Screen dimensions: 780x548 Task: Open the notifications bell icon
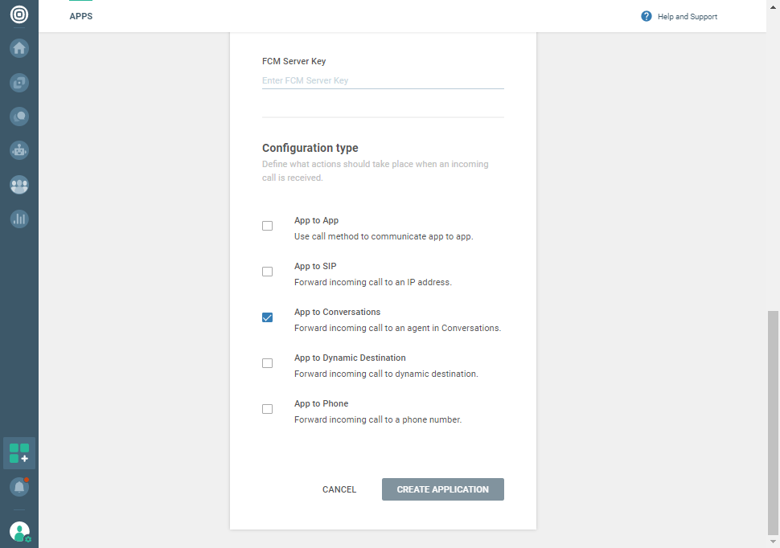[19, 487]
